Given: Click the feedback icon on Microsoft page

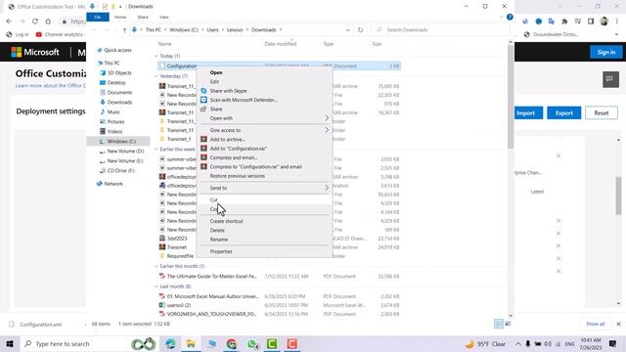Looking at the screenshot, I should 610,79.
